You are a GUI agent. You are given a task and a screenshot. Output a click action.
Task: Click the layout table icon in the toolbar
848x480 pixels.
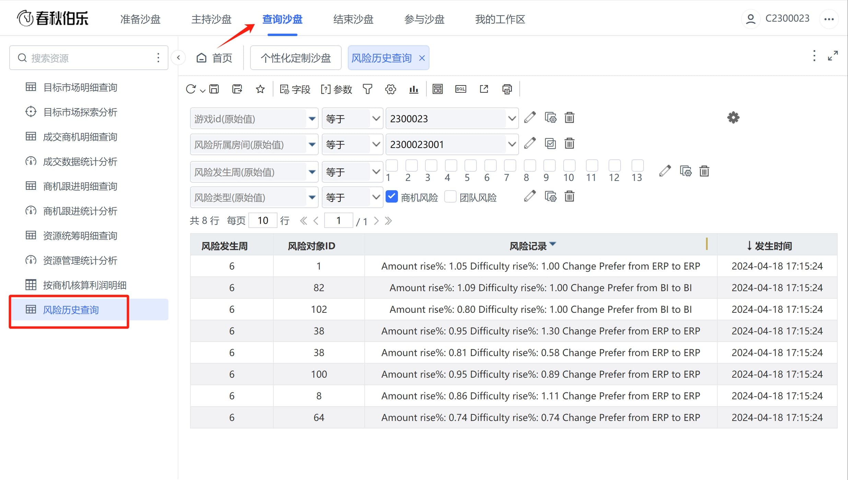437,89
